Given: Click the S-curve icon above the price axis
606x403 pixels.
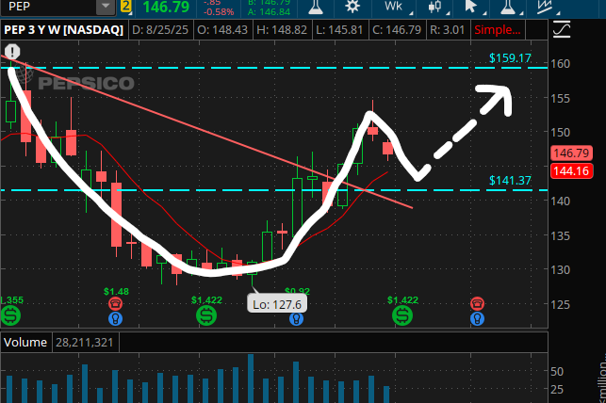Looking at the screenshot, I should coord(561,30).
